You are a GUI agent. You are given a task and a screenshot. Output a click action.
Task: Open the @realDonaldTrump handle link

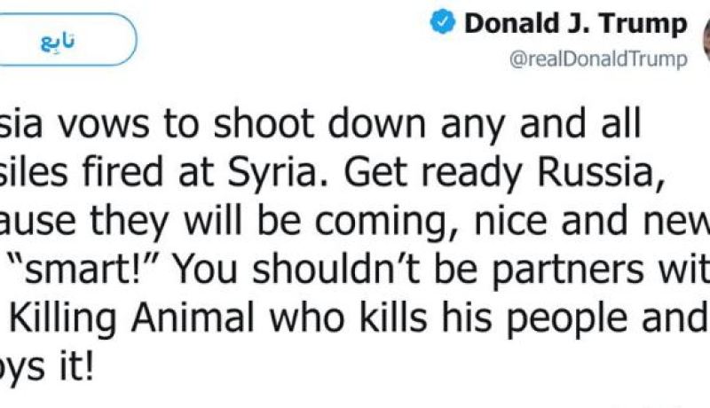598,59
